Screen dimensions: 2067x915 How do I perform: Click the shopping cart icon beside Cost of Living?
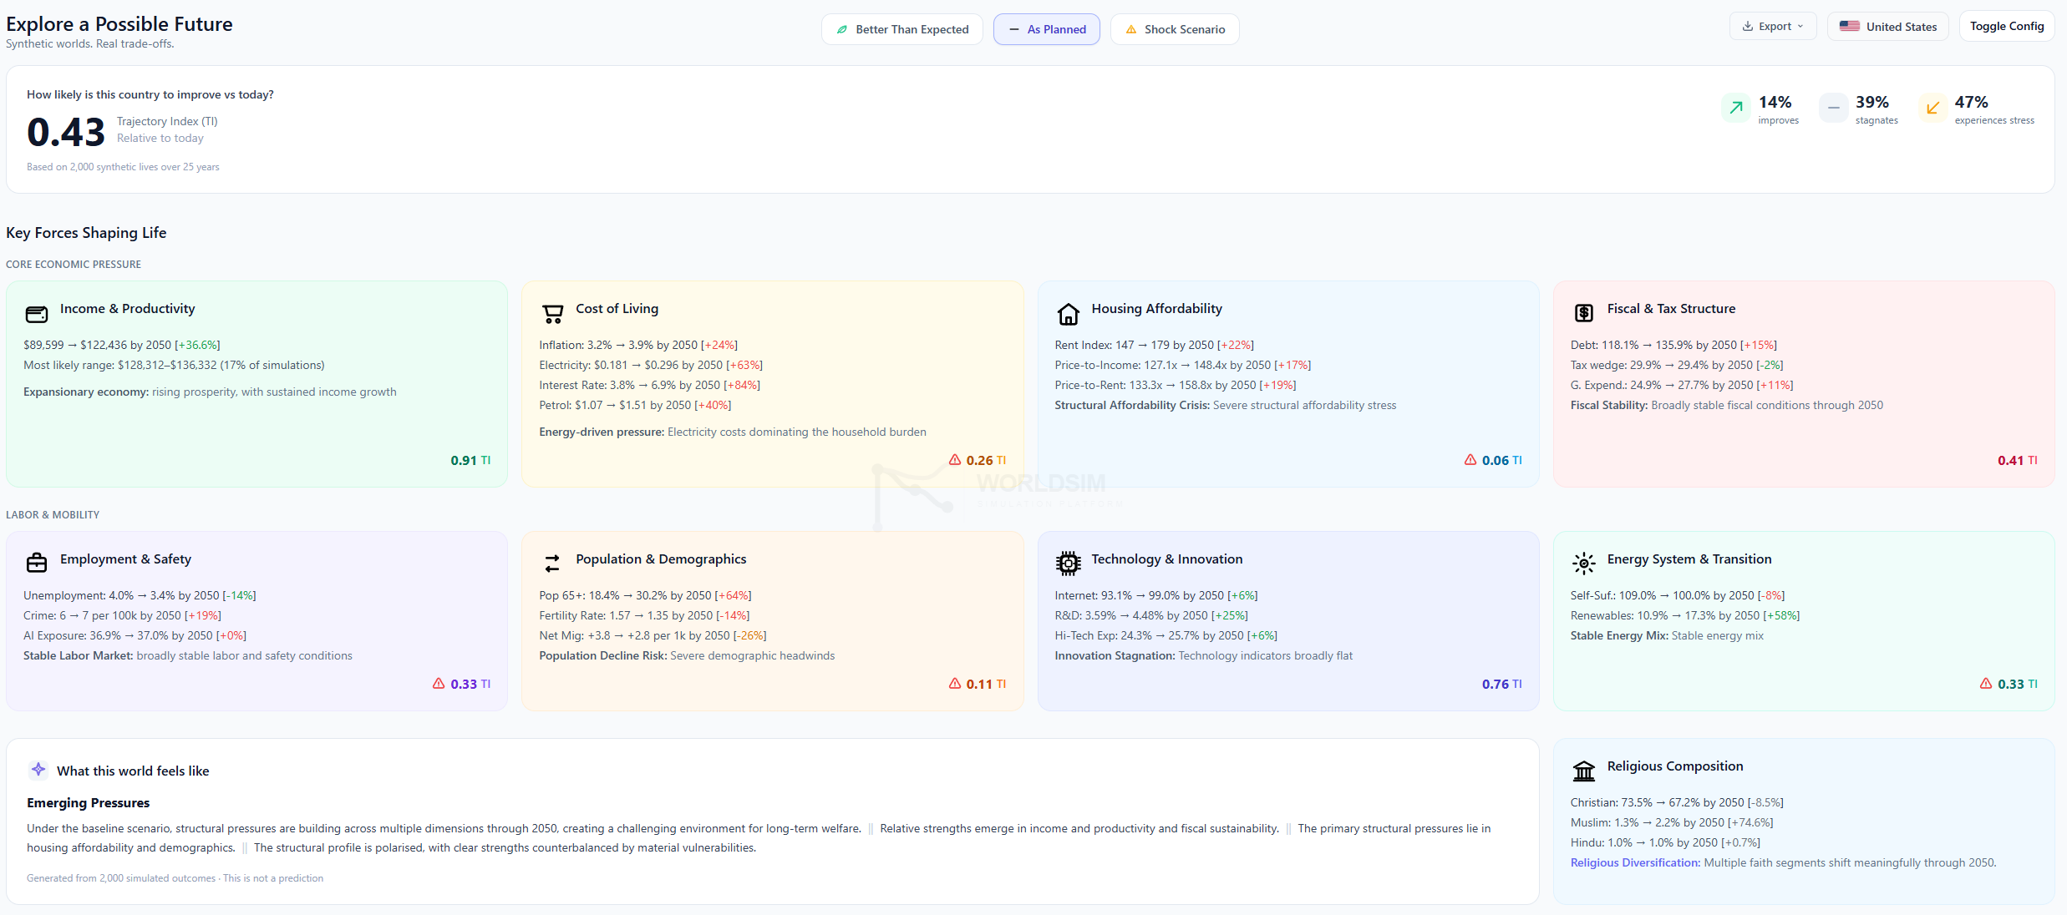point(552,314)
